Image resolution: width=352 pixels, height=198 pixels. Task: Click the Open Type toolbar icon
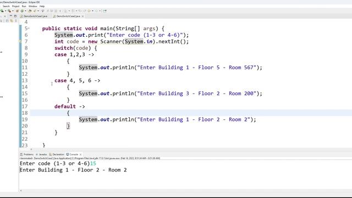click(30, 11)
